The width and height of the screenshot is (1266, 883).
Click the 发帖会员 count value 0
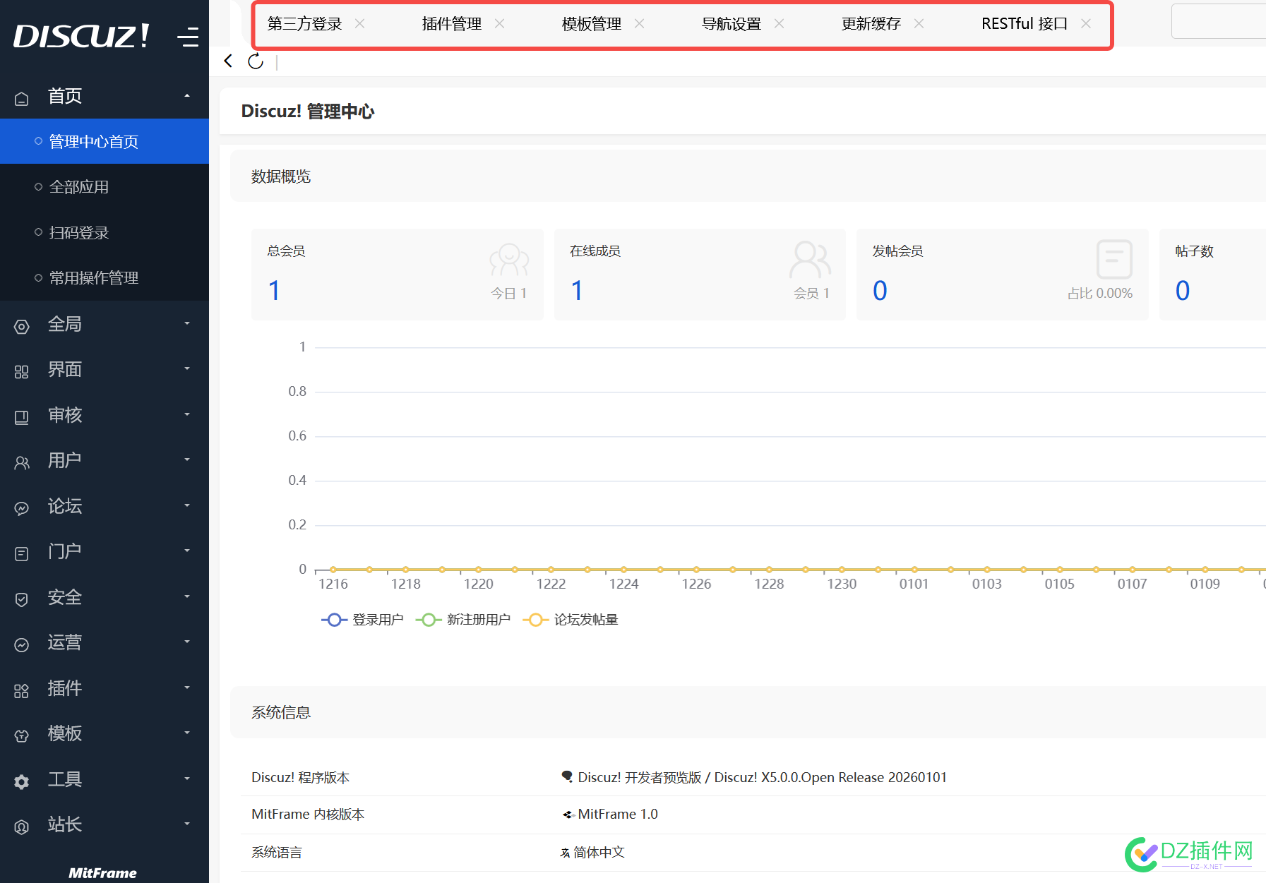[x=880, y=291]
